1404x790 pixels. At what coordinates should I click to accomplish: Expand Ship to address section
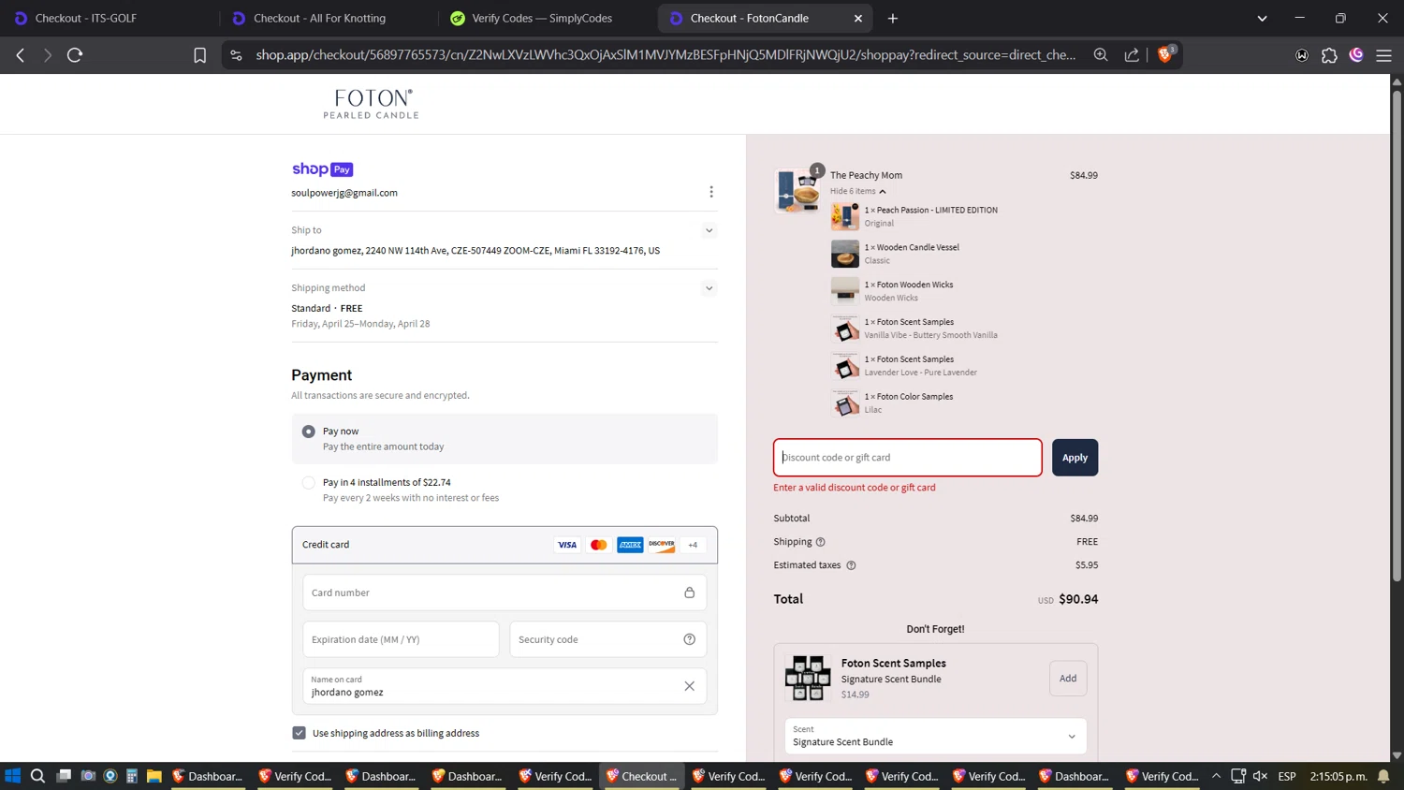709,230
